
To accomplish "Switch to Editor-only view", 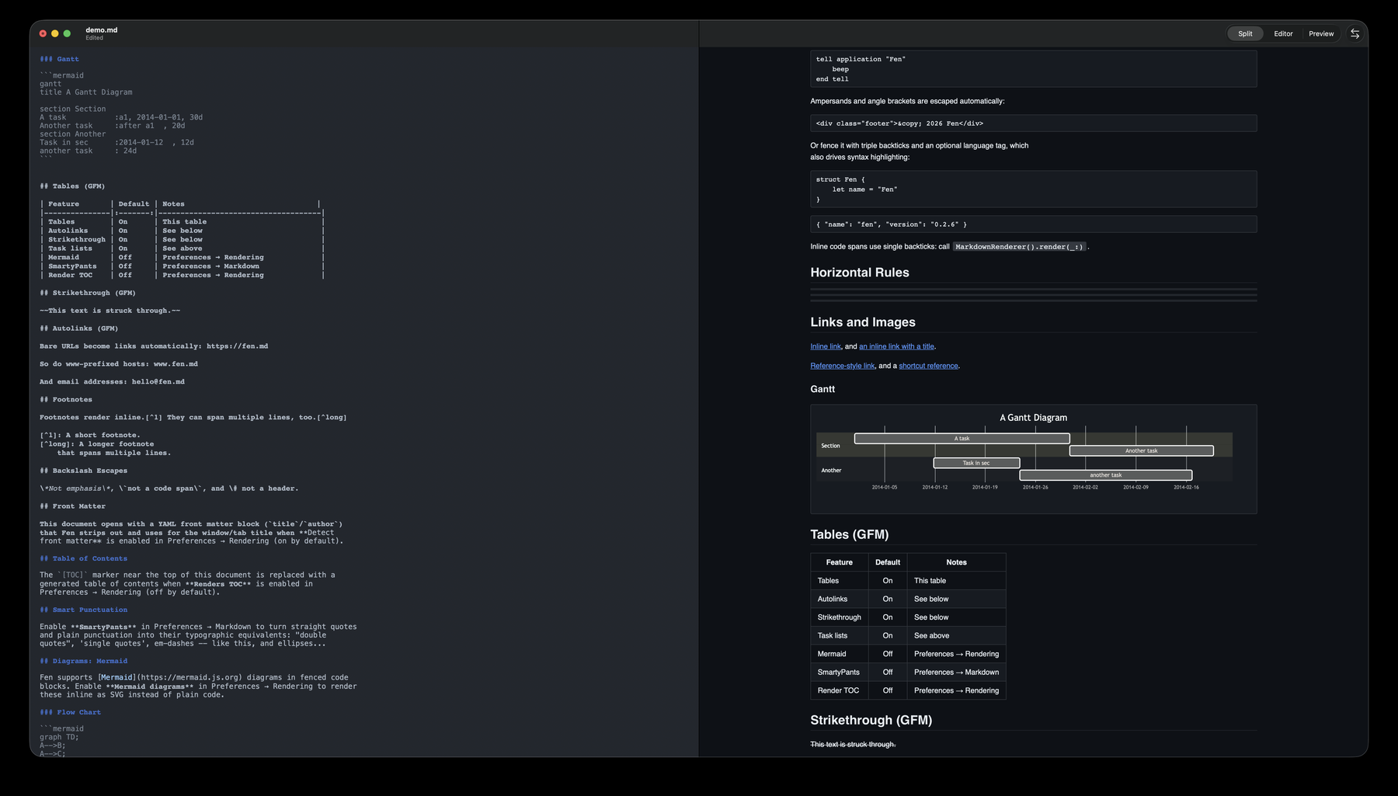I will click(x=1283, y=33).
